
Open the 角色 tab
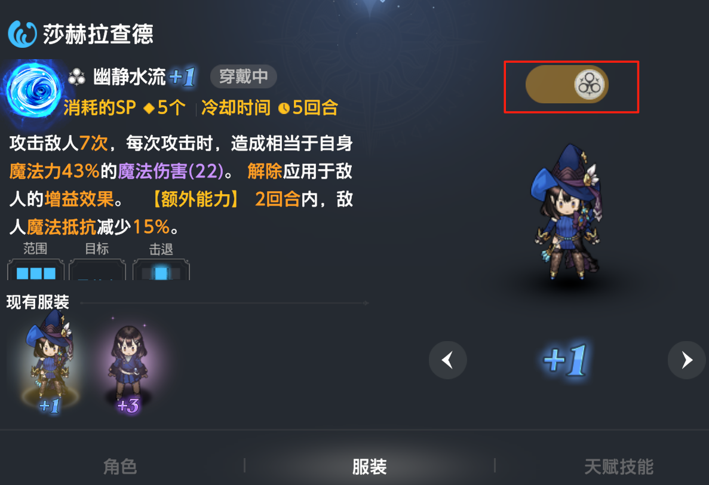click(x=120, y=466)
